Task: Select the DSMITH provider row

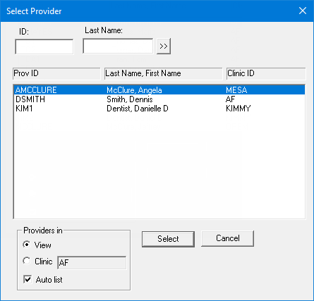Action: coord(159,99)
